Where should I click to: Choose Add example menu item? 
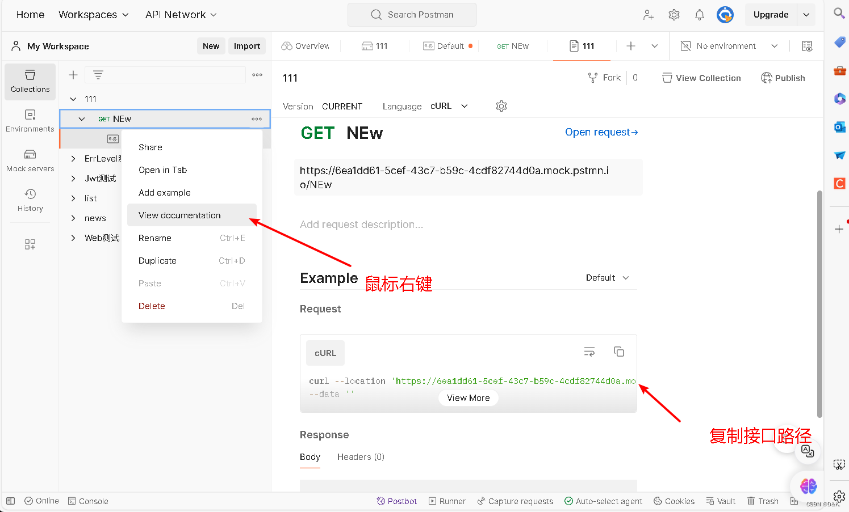192,193
